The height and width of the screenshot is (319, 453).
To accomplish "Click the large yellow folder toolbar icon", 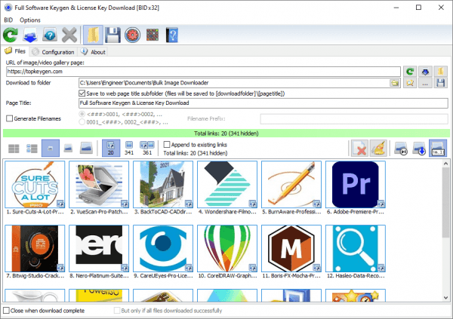I will point(93,35).
